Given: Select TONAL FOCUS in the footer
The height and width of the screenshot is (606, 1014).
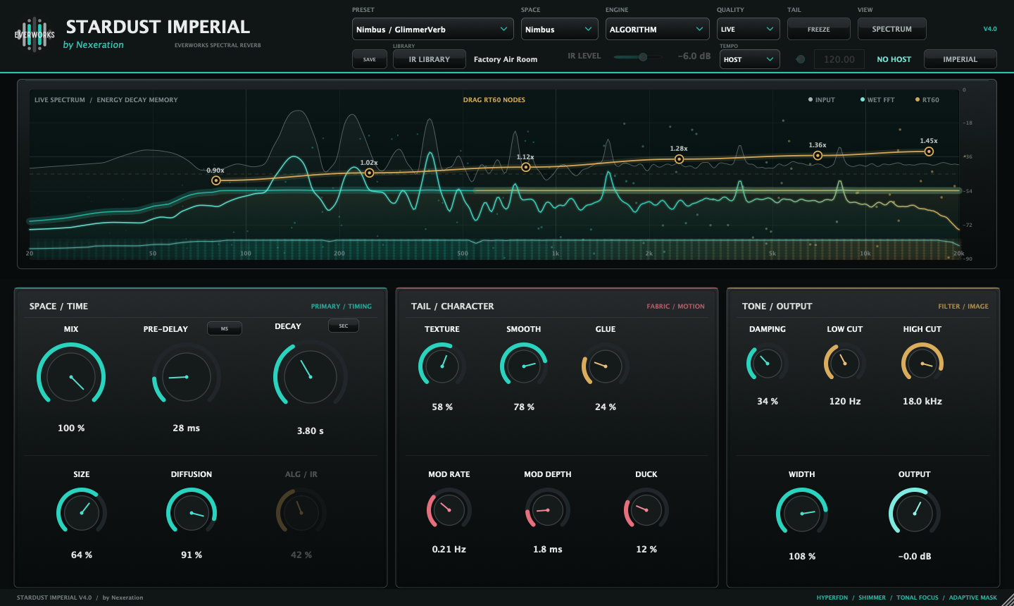Looking at the screenshot, I should click(x=918, y=598).
